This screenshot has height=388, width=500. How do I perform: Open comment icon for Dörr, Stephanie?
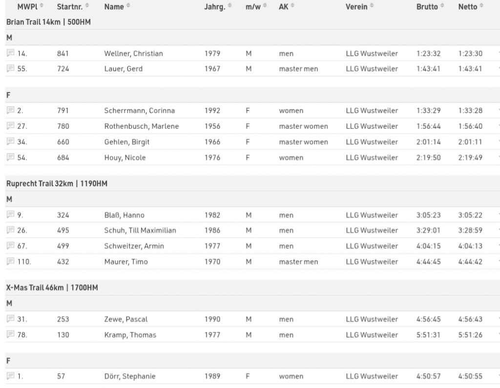[11, 377]
